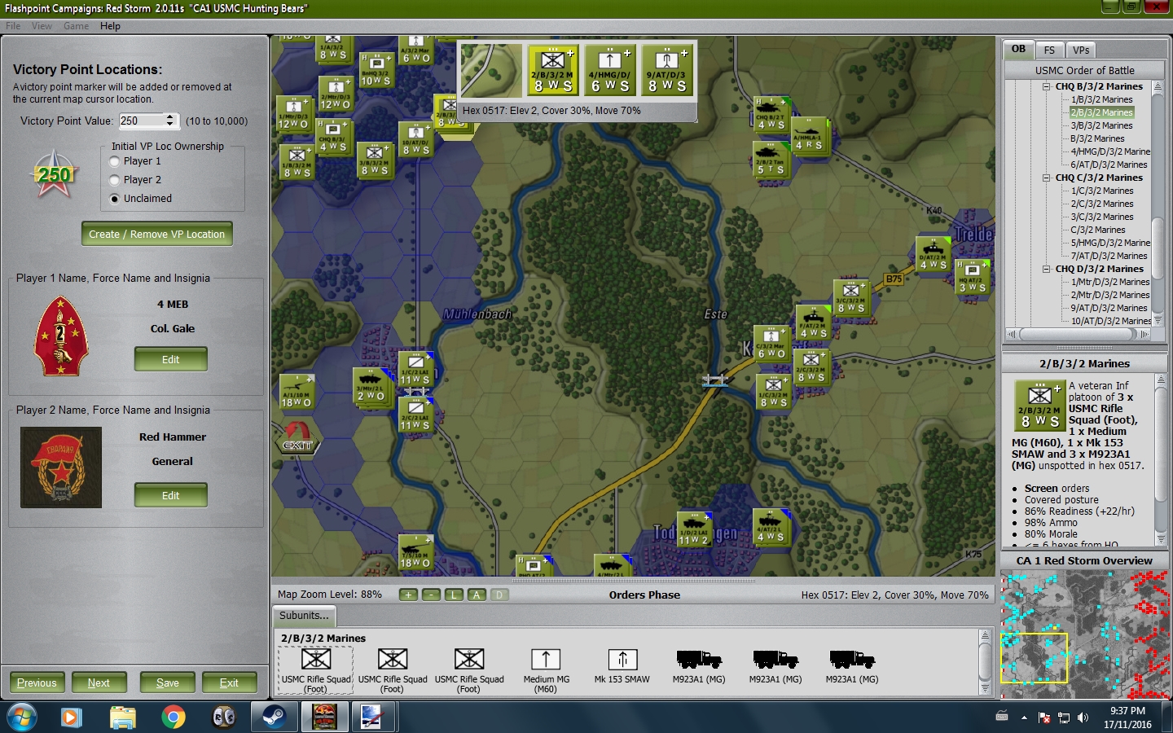Image resolution: width=1173 pixels, height=733 pixels.
Task: Select the T/5/10 M artillery counter
Action: coord(415,552)
